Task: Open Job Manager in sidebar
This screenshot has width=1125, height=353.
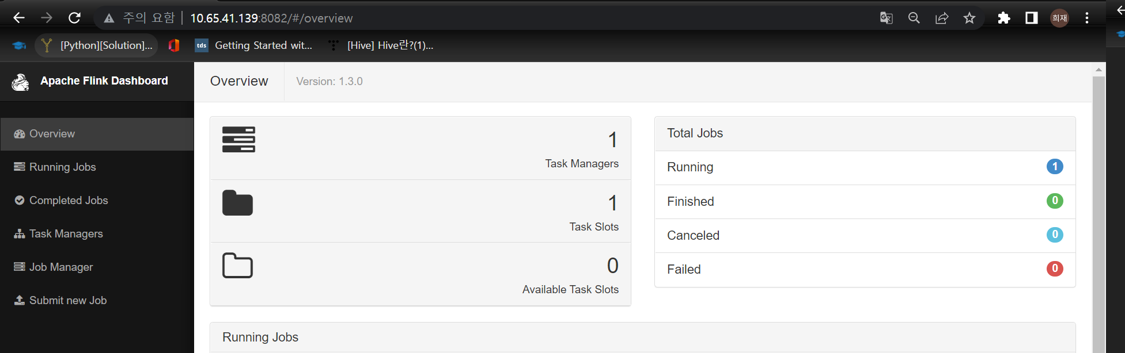Action: (97, 267)
